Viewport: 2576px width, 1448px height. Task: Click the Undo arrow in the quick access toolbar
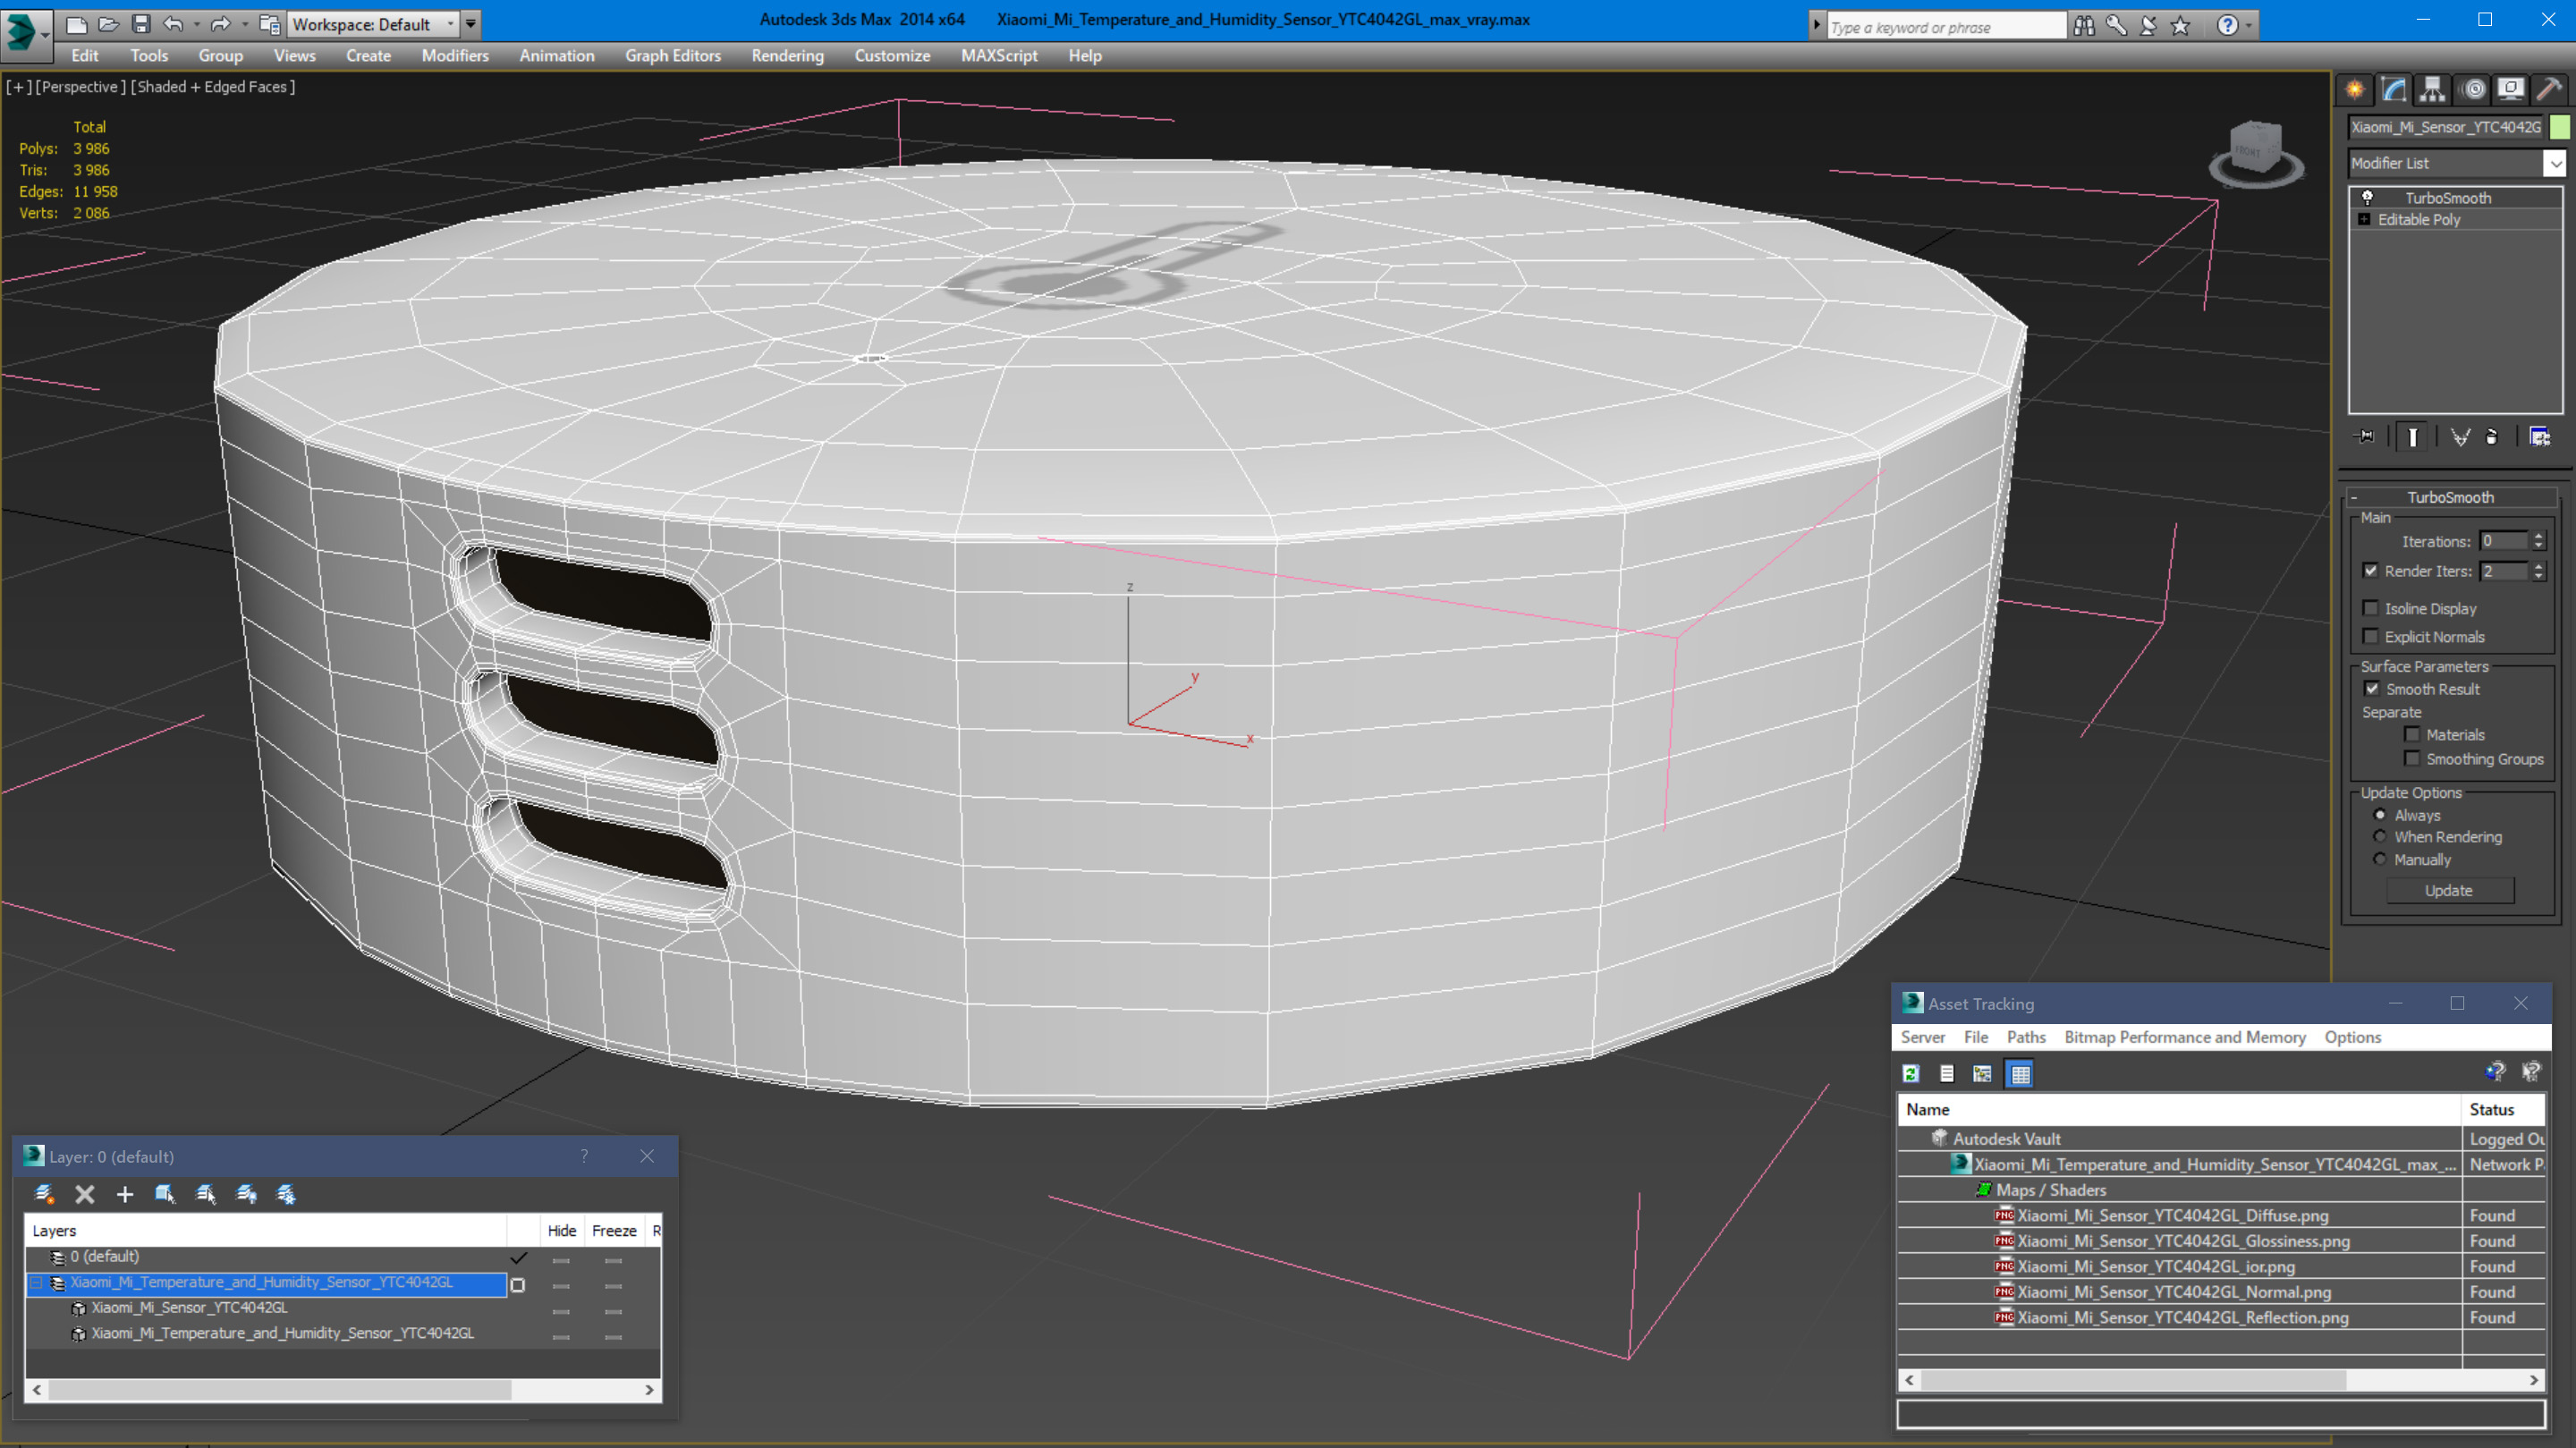[x=173, y=24]
